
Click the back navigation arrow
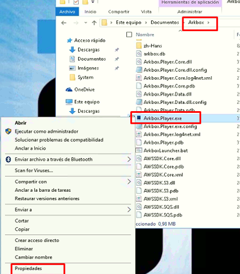click(x=64, y=23)
